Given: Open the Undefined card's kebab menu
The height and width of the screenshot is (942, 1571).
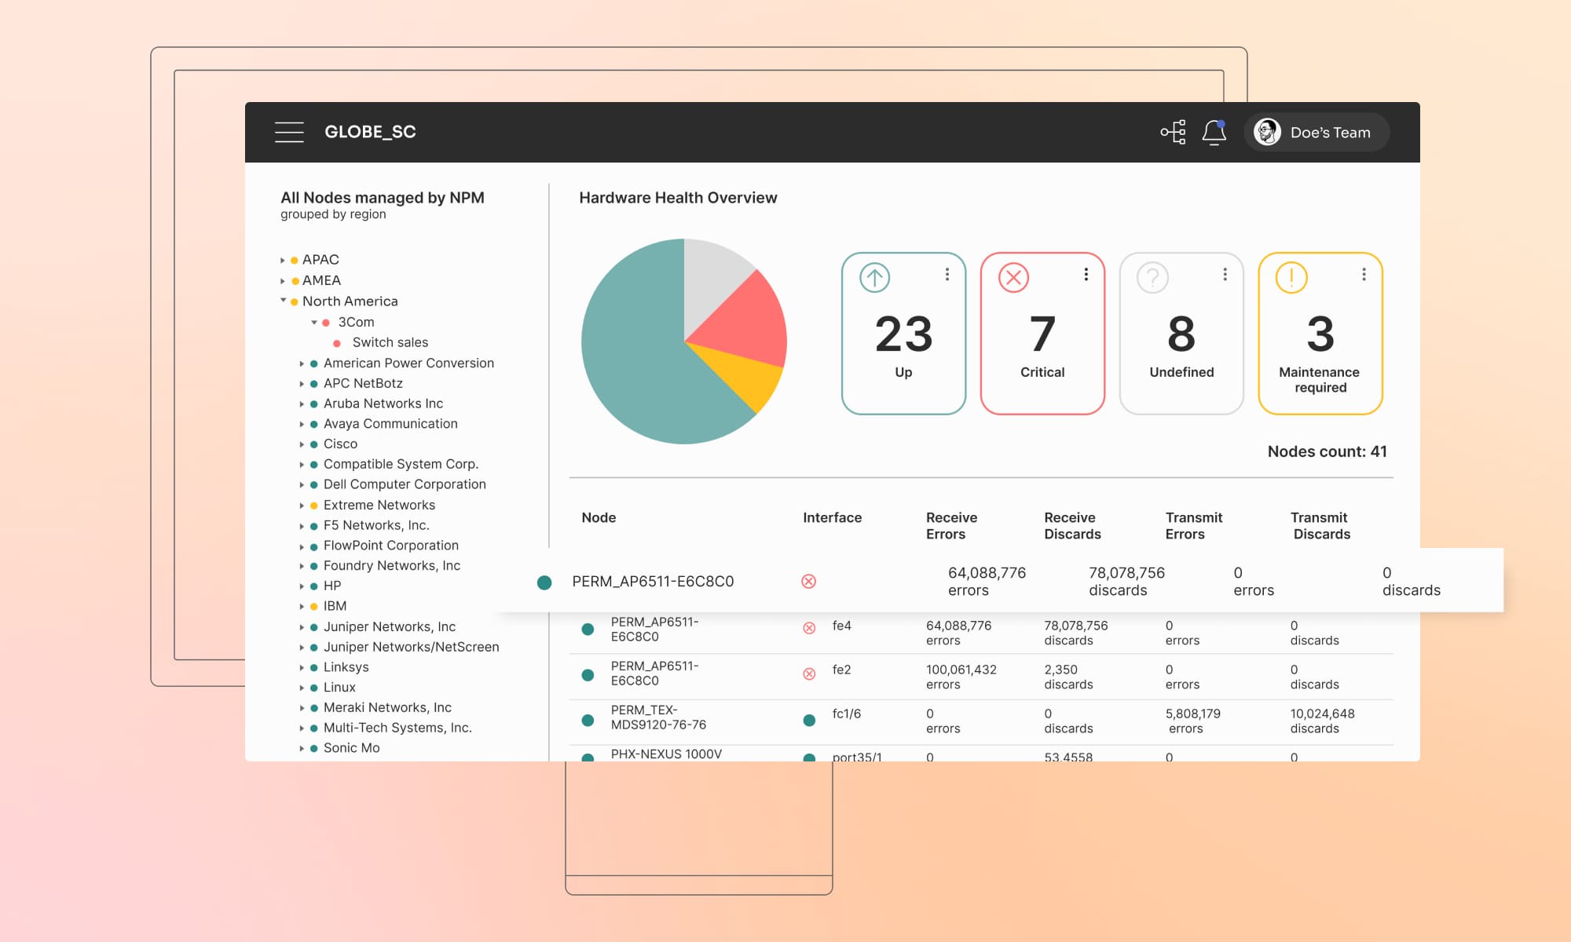Looking at the screenshot, I should [1225, 274].
